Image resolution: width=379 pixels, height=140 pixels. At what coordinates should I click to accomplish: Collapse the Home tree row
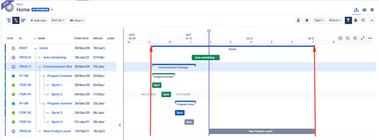pyautogui.click(x=36, y=48)
